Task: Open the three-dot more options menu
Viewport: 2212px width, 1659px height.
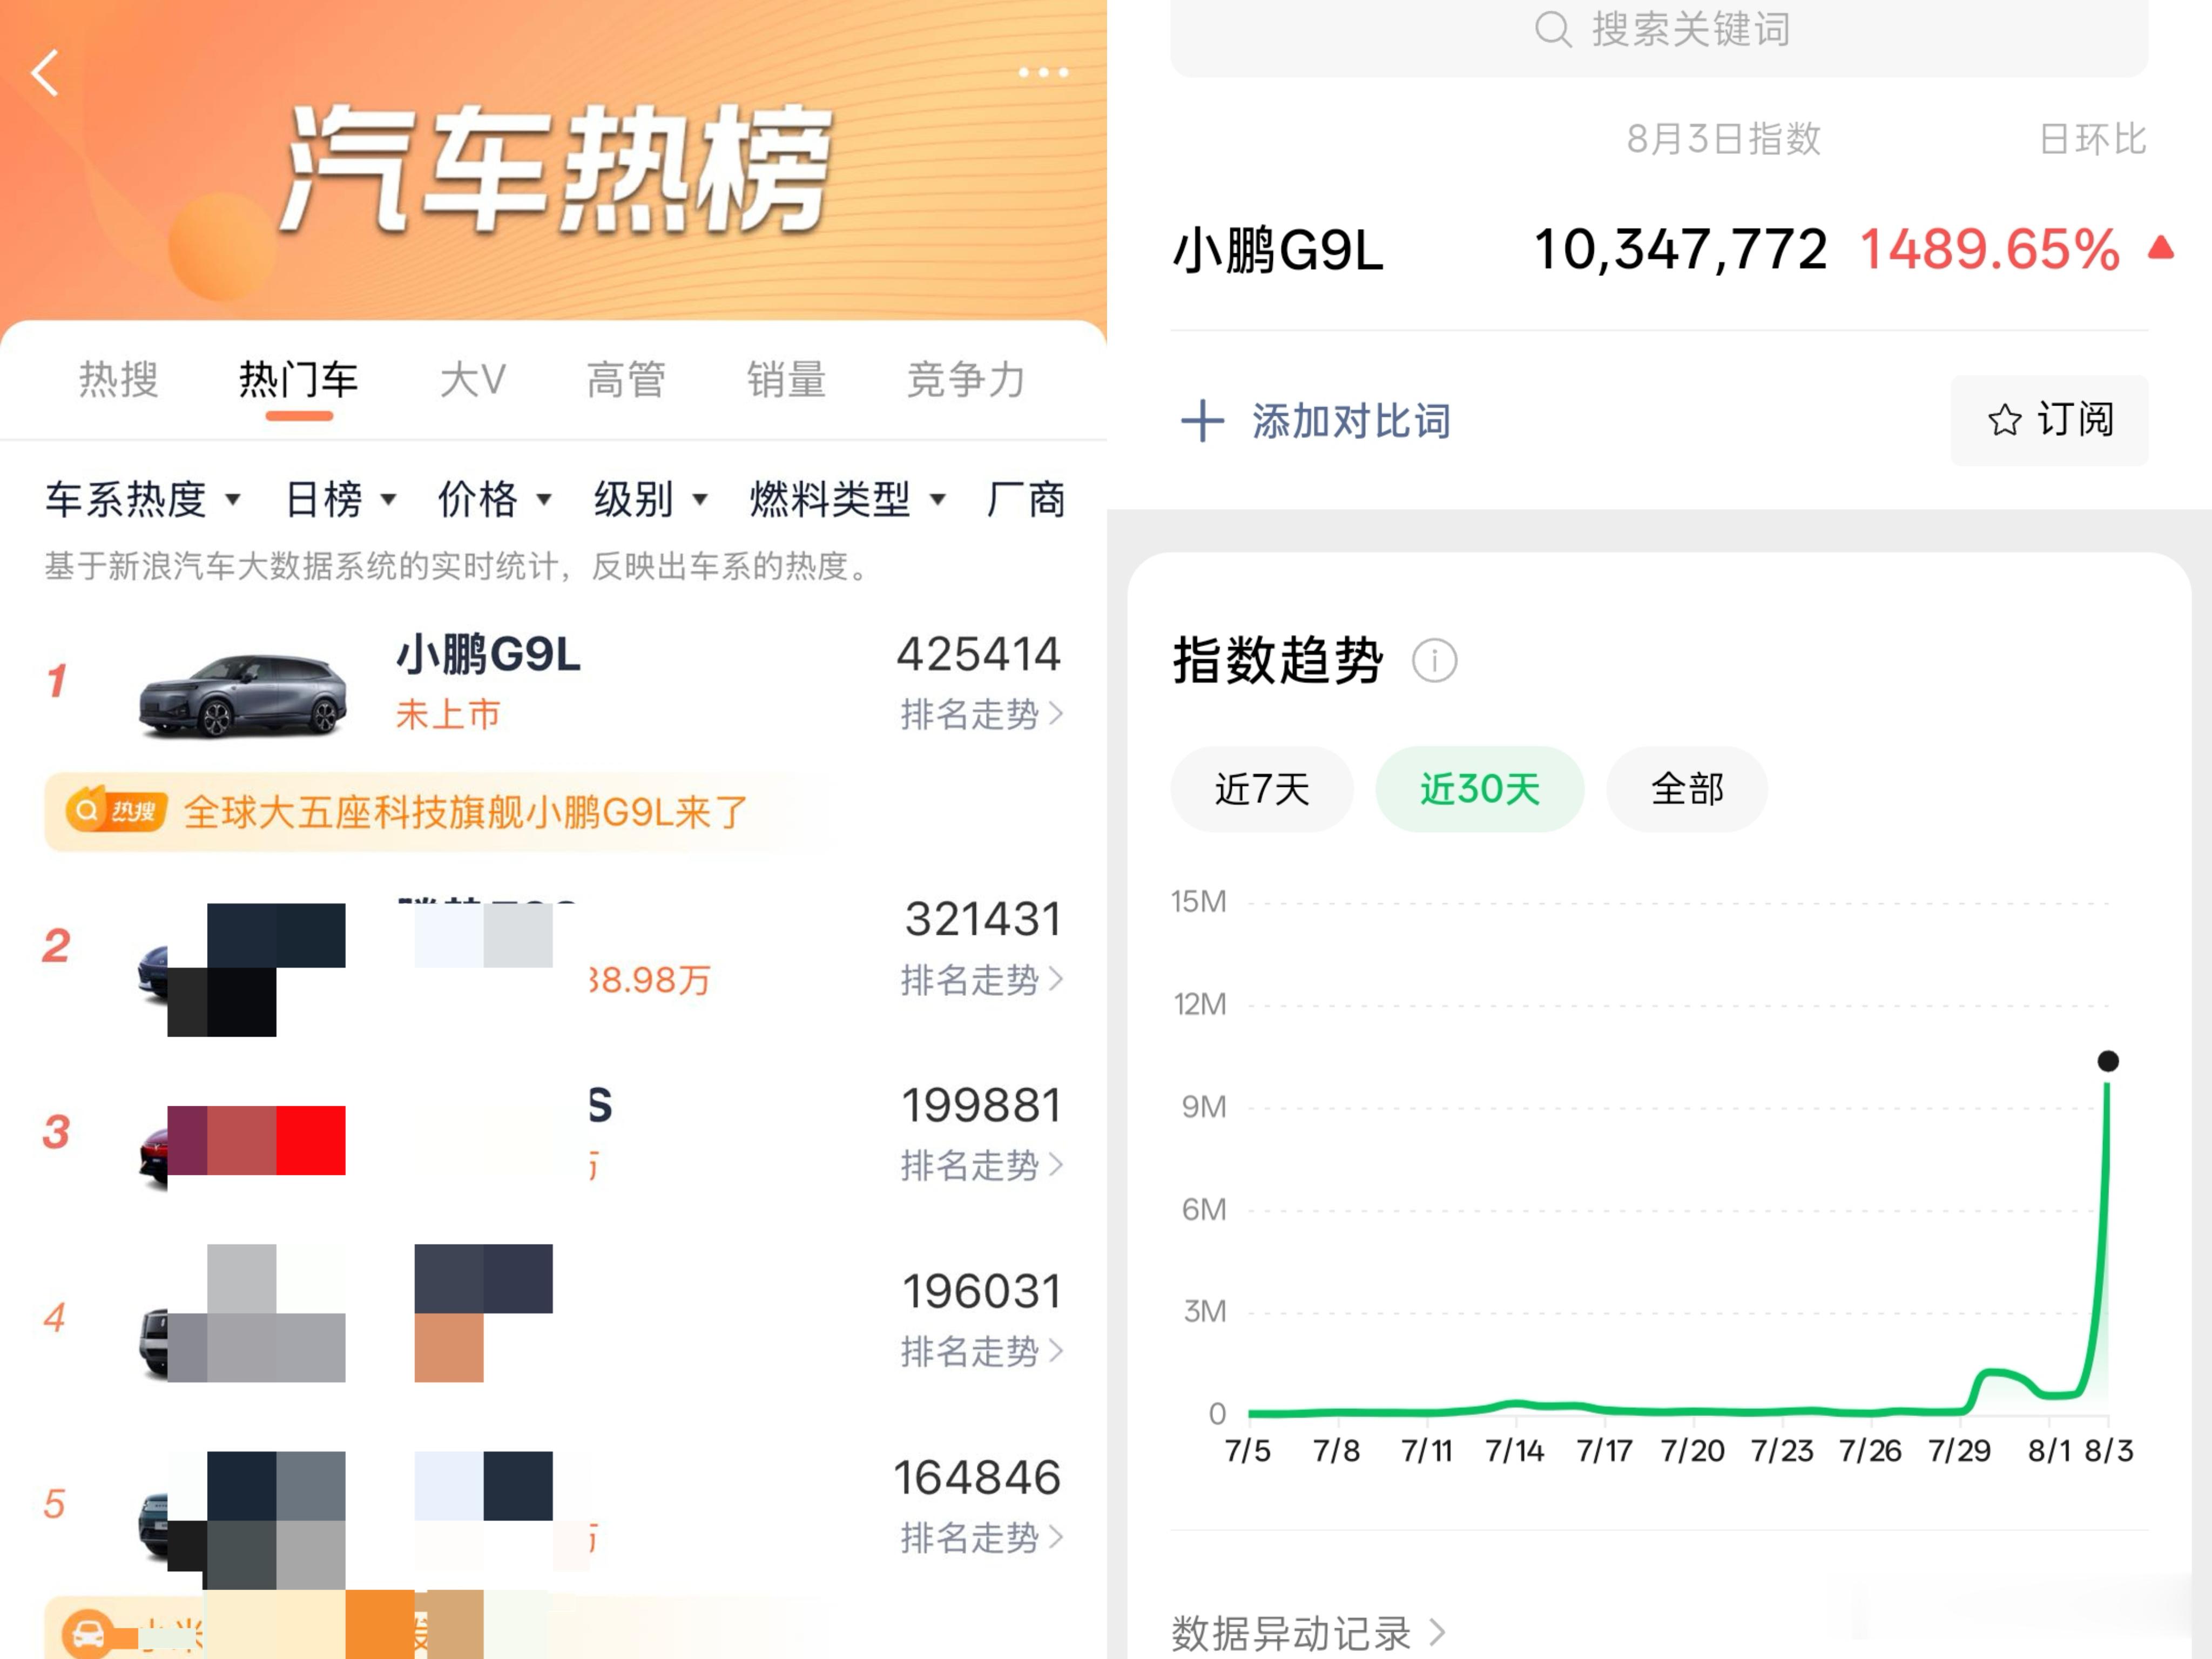Action: coord(1043,72)
